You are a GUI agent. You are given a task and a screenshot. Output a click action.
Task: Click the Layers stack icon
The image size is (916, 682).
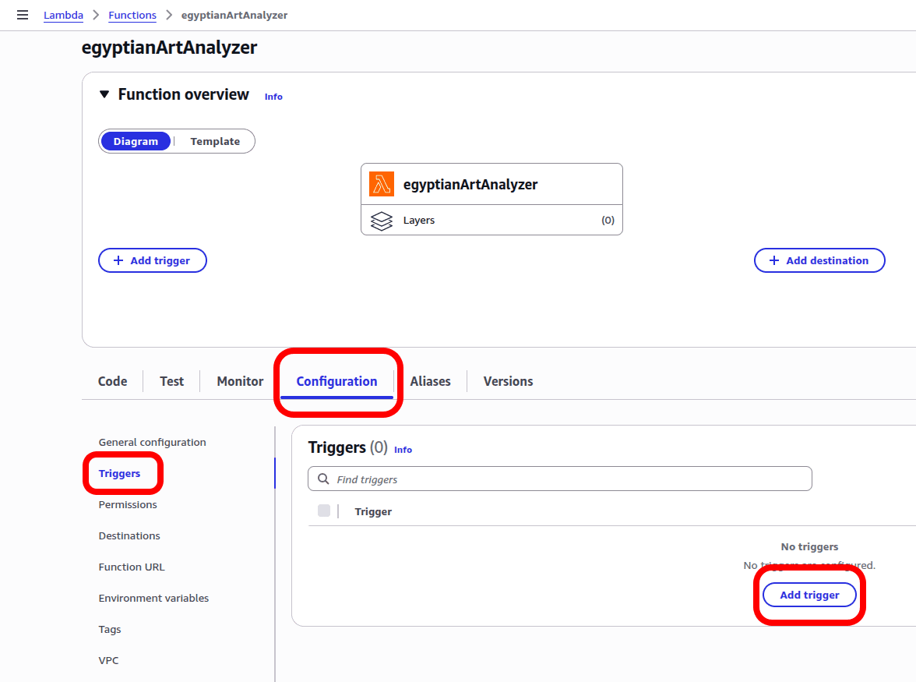382,221
